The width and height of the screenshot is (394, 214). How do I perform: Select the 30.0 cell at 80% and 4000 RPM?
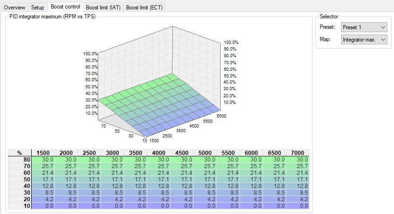[159, 160]
